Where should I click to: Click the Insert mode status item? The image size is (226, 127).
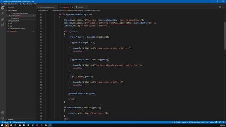click(x=212, y=122)
